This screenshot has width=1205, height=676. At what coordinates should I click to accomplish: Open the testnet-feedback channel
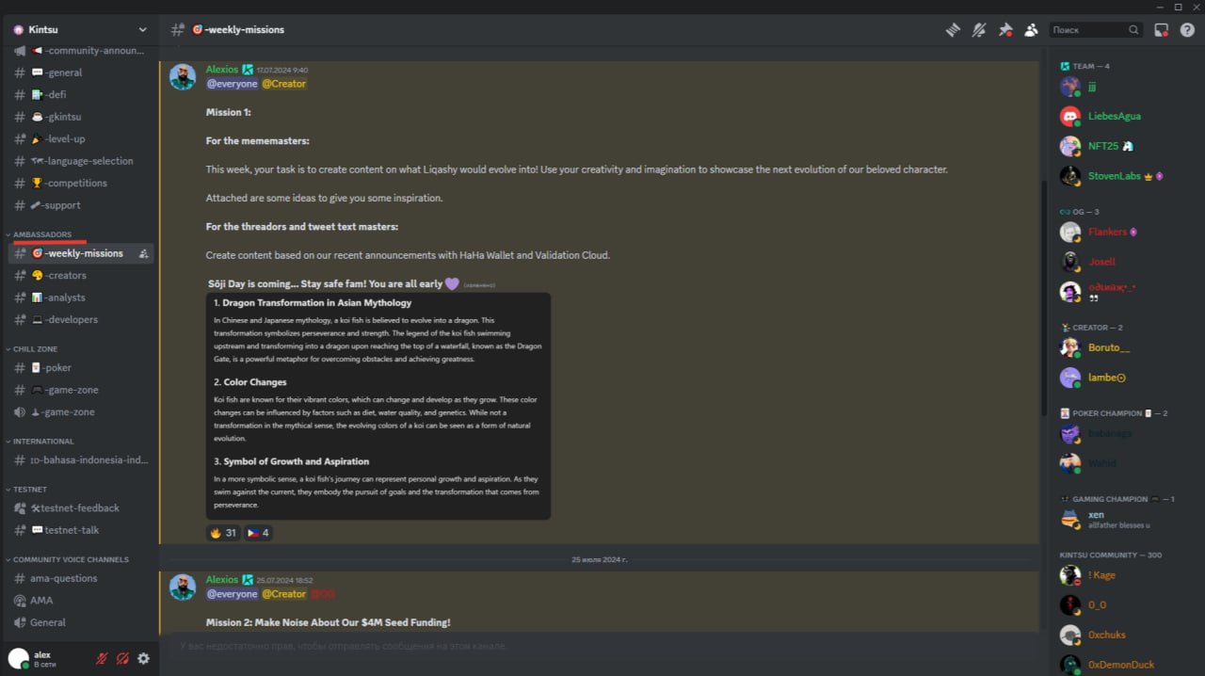[x=80, y=507]
